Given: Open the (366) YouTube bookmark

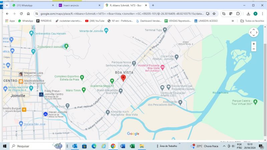Looking at the screenshot, I should (95, 21).
